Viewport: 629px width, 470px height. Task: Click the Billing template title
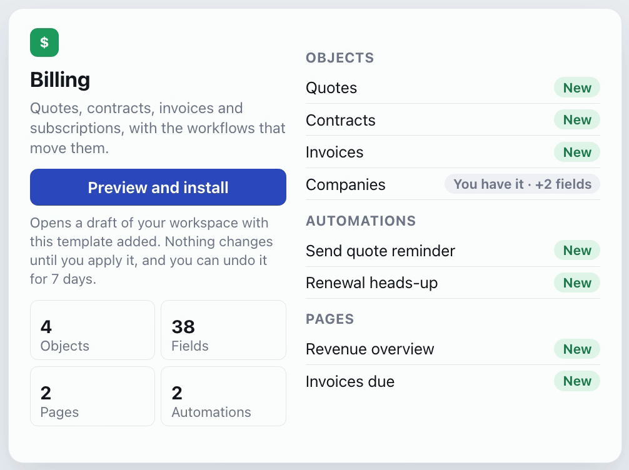point(60,79)
